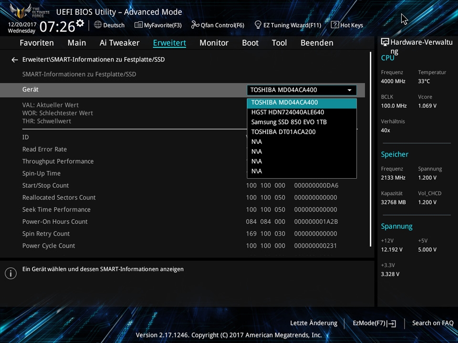Go to the Beenden tab
Image resolution: width=458 pixels, height=343 pixels.
(x=317, y=43)
